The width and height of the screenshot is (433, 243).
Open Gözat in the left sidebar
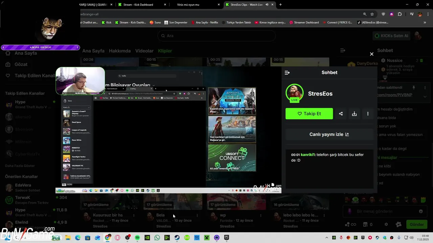(21, 64)
